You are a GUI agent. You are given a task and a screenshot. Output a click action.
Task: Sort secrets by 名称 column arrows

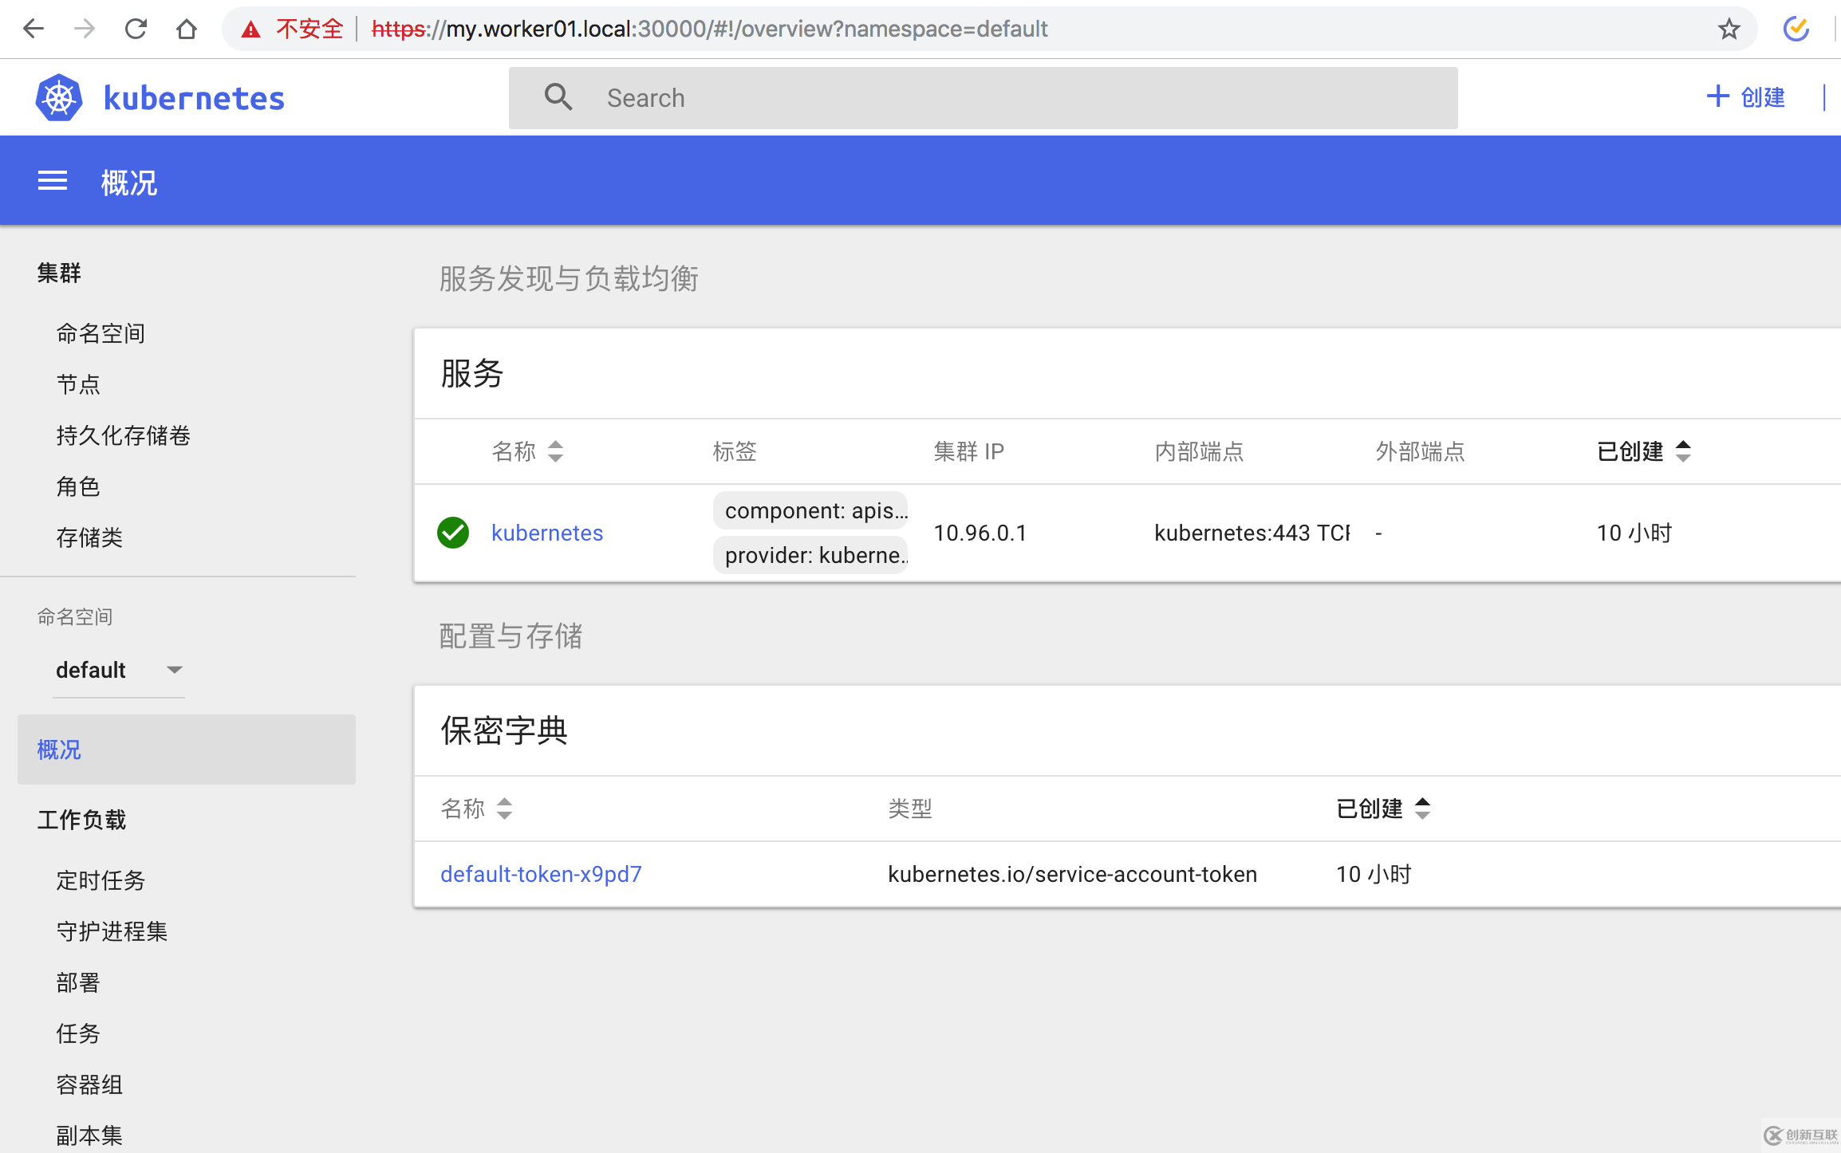tap(505, 809)
